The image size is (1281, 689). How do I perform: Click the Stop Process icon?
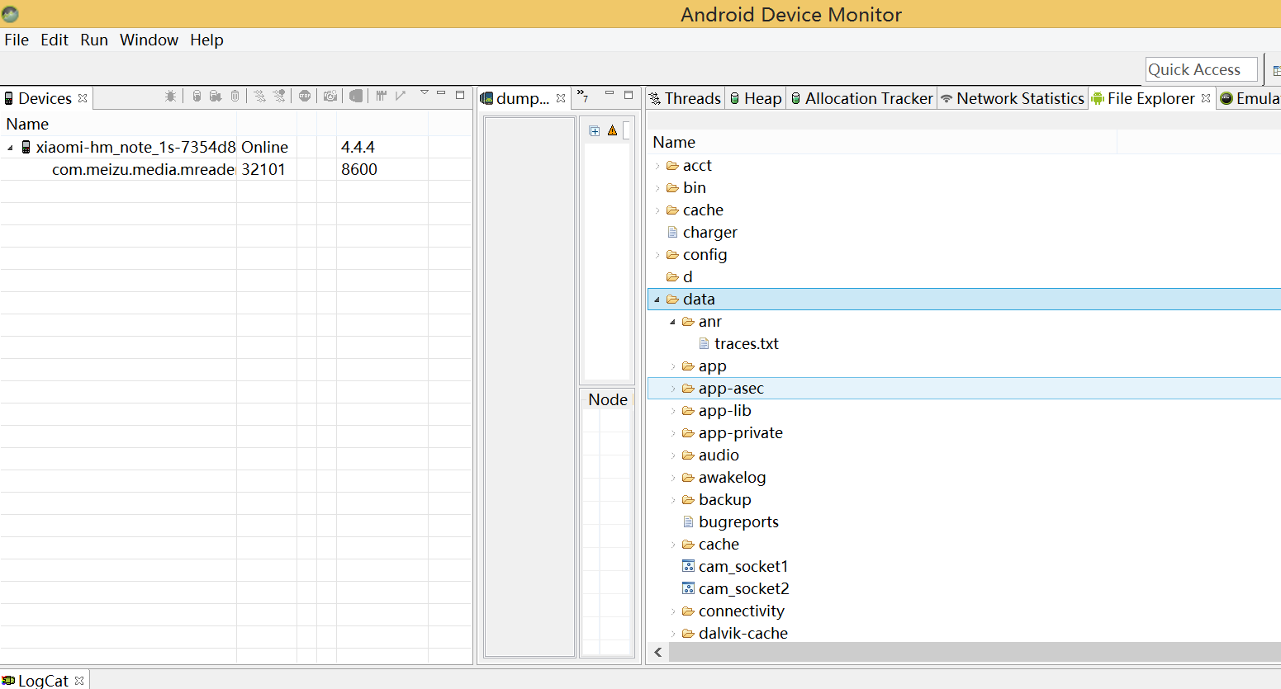point(305,96)
